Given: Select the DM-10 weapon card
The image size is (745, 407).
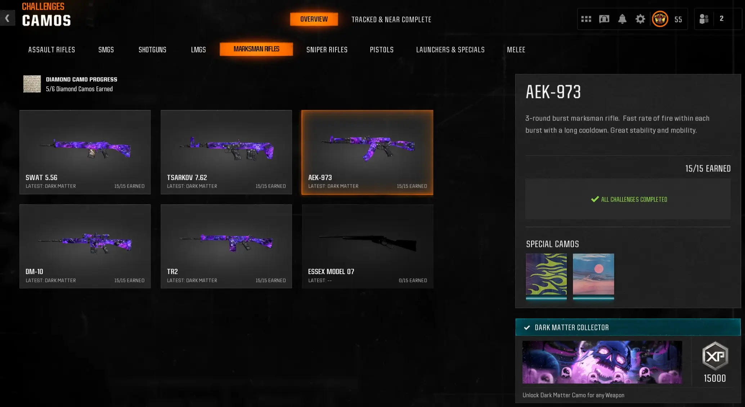Looking at the screenshot, I should pyautogui.click(x=85, y=246).
